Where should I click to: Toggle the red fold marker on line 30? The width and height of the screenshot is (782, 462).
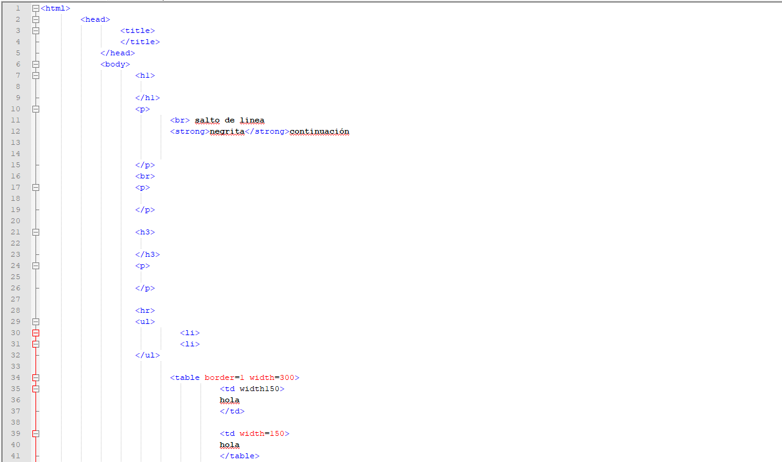[35, 333]
